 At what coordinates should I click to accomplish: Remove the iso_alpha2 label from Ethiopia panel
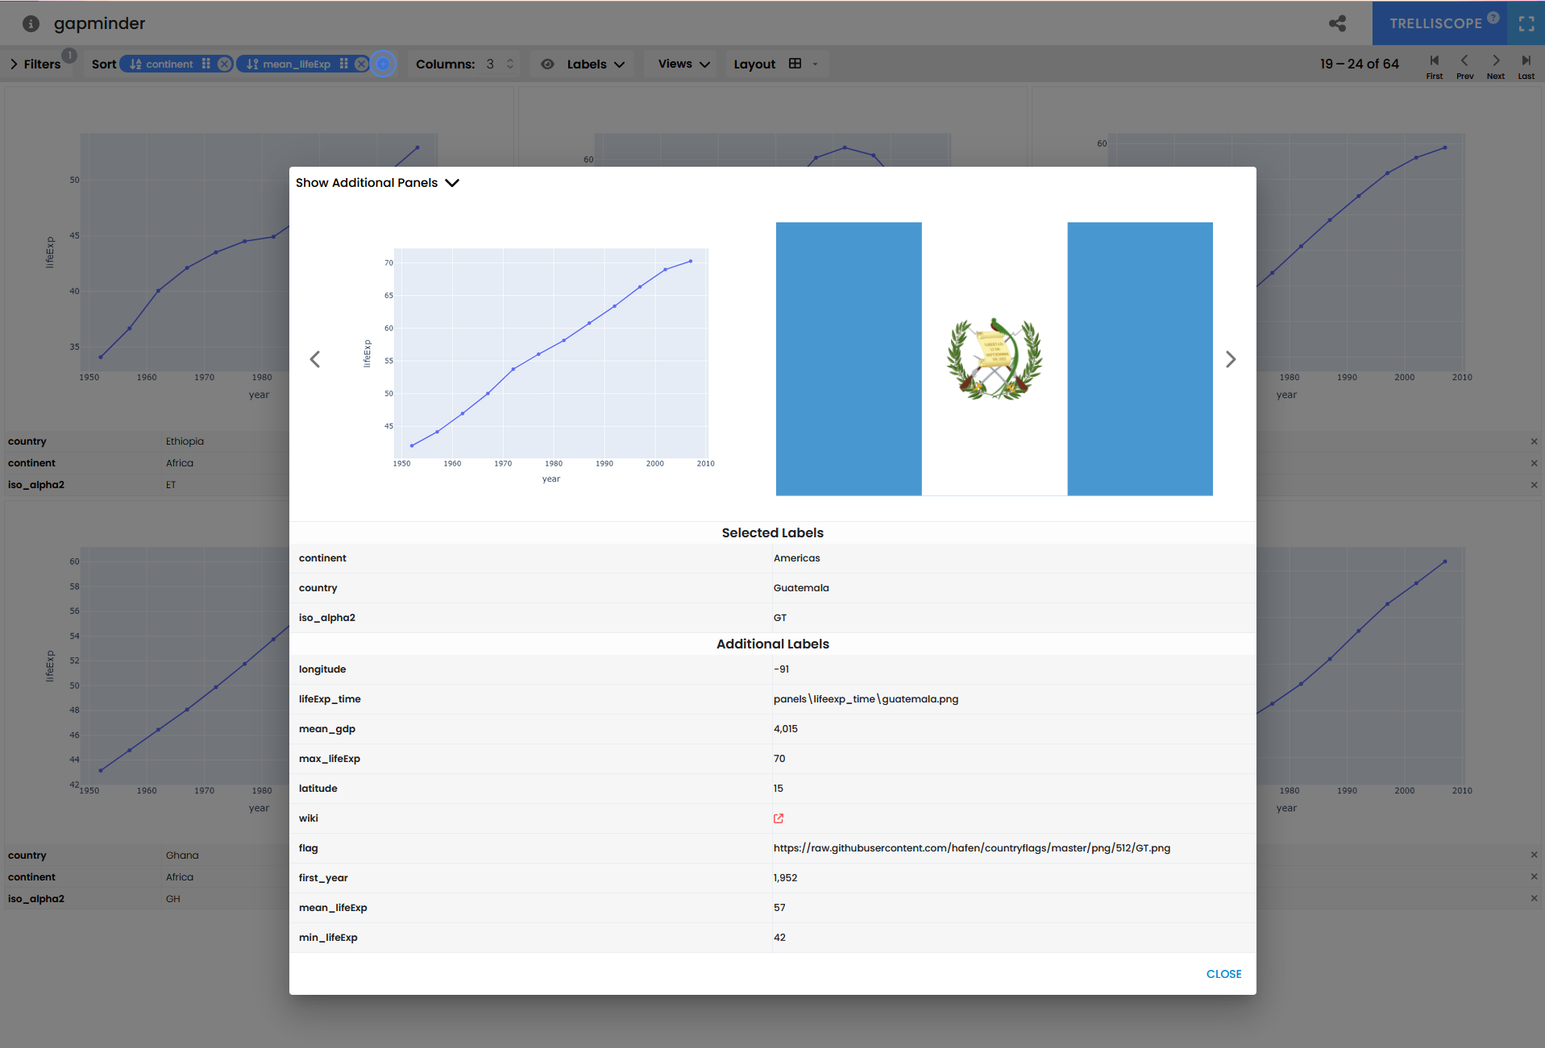(1535, 484)
